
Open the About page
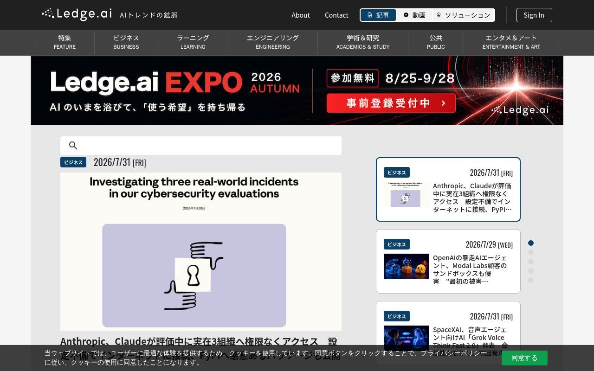[301, 15]
